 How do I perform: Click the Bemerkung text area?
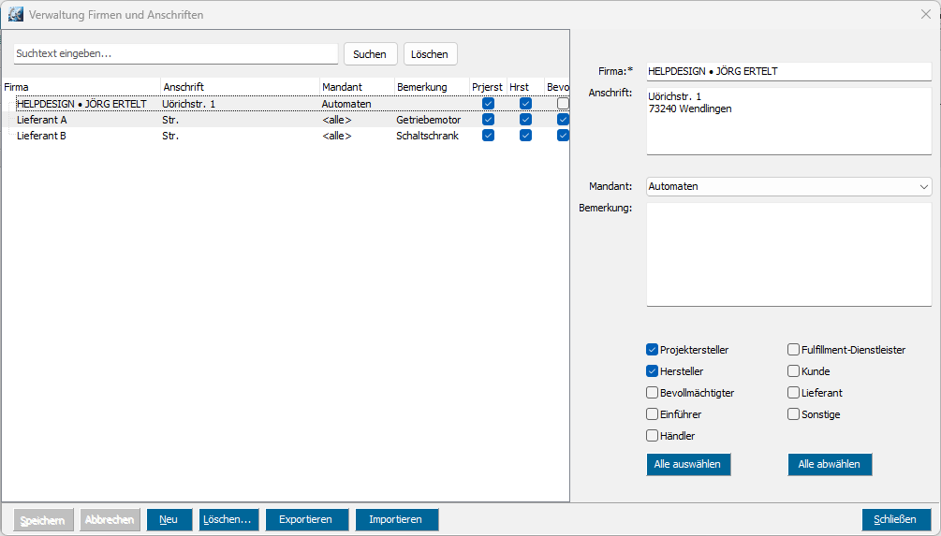coord(788,254)
